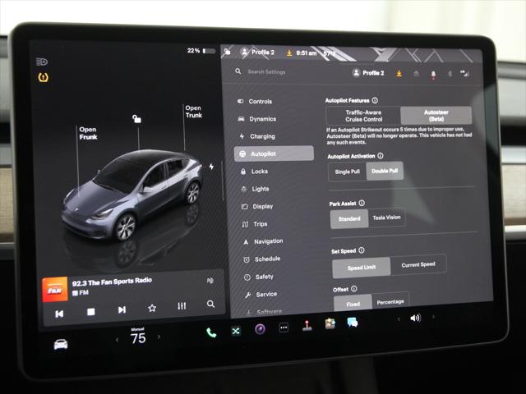Open Profile 2 dropdown in settings header
Viewport: 526px width, 394px height.
point(368,73)
